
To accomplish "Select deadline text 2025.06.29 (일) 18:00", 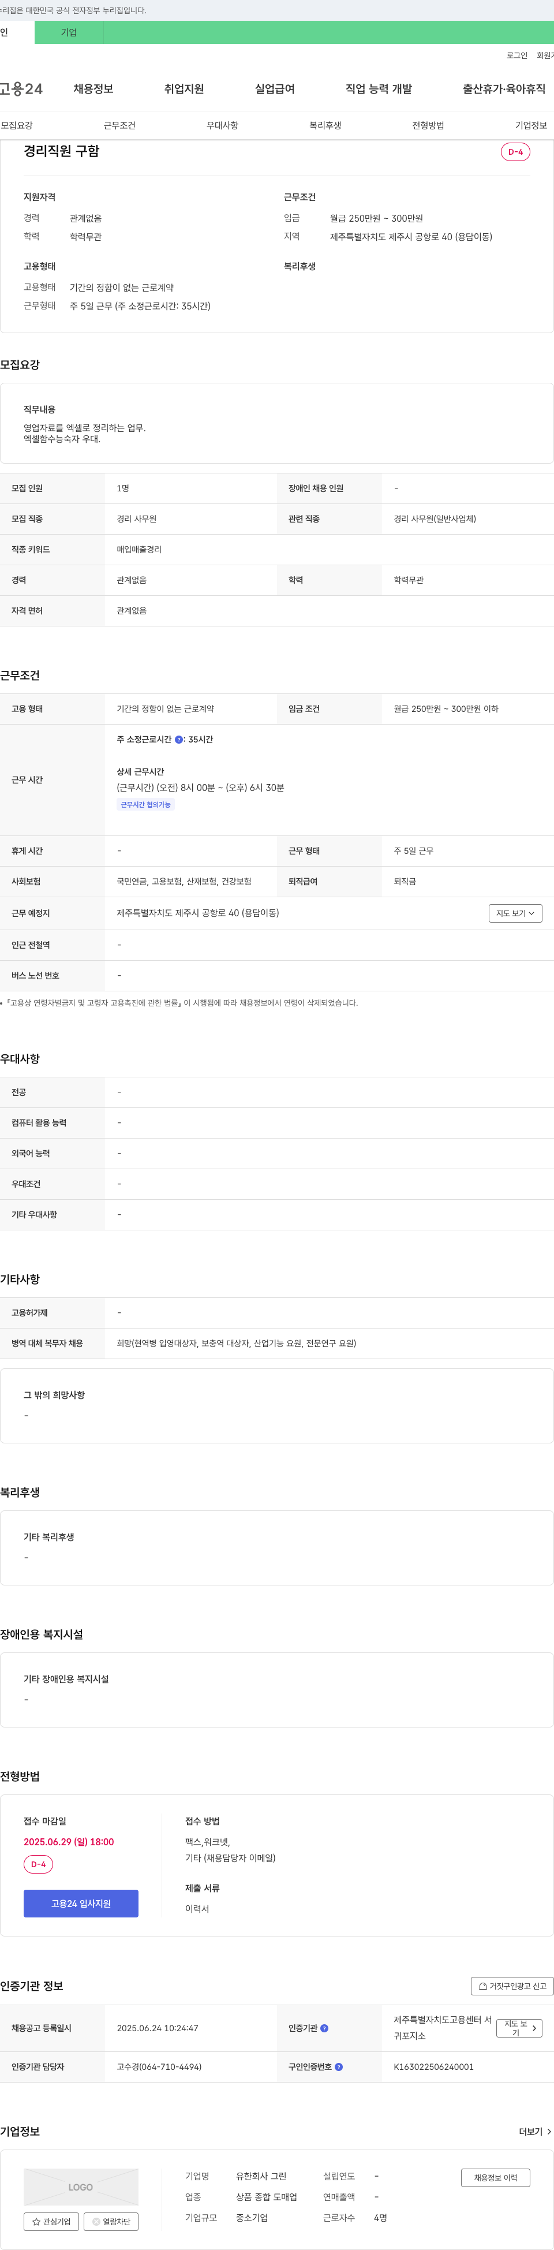I will [x=69, y=1841].
